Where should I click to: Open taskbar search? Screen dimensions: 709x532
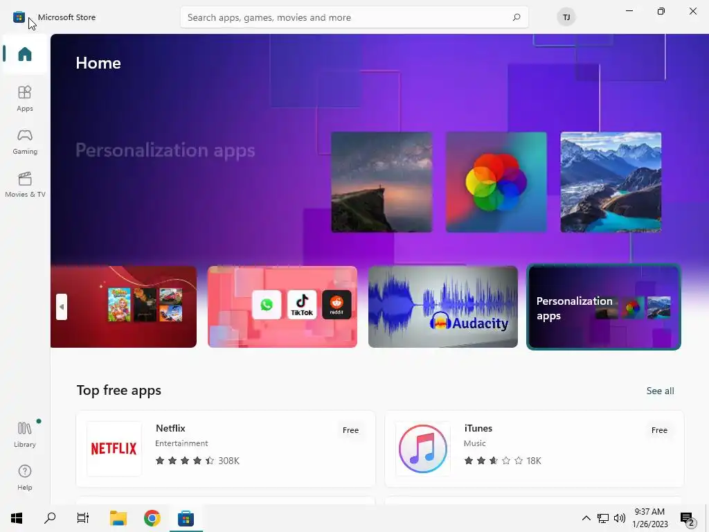[50, 518]
